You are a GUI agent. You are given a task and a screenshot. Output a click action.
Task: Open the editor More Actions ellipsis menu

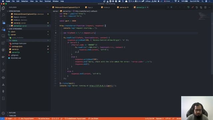[209, 7]
